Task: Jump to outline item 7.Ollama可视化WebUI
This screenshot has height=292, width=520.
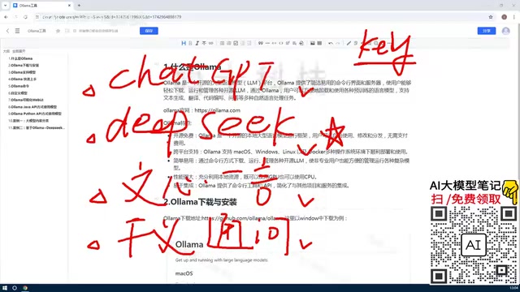Action: [26, 100]
